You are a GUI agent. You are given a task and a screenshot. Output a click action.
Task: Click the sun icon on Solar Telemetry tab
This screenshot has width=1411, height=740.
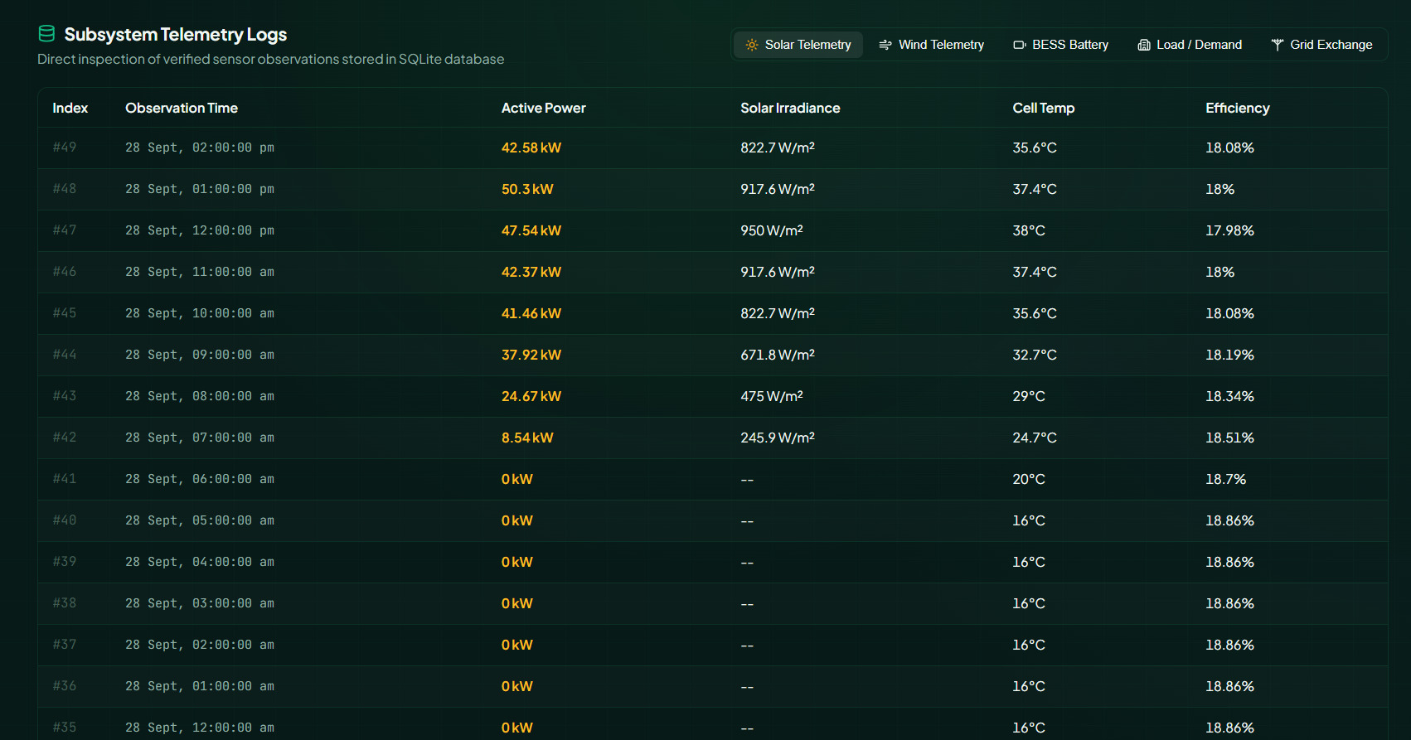[752, 45]
